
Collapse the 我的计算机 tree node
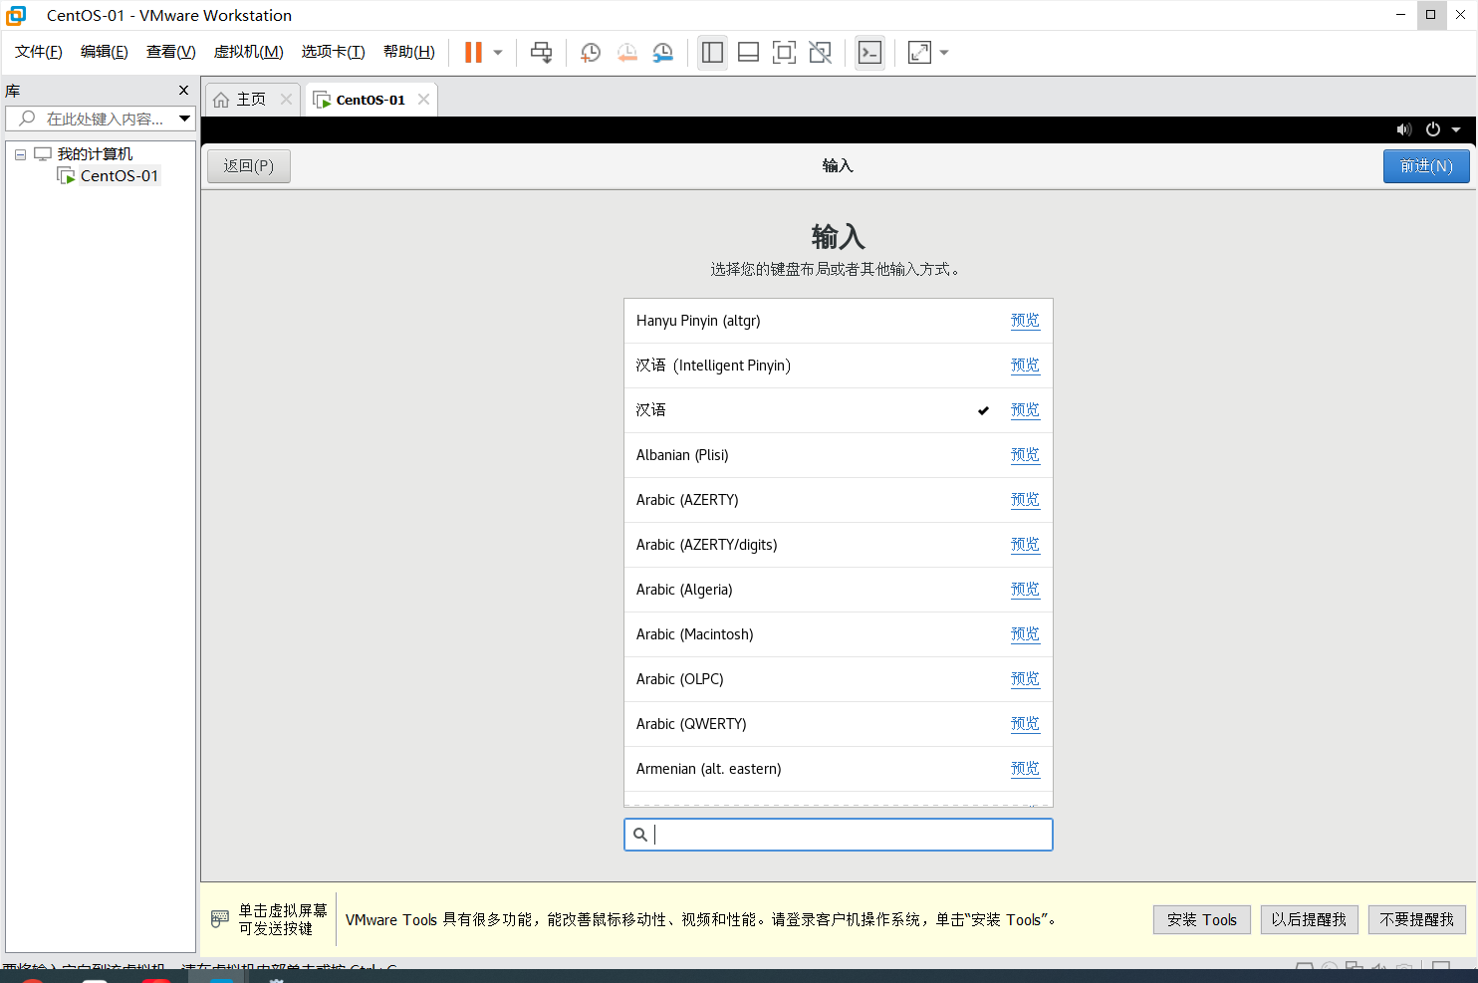(x=20, y=154)
